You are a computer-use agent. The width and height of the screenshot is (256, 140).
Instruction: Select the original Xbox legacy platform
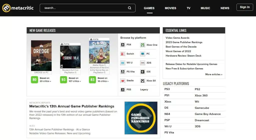point(168,102)
